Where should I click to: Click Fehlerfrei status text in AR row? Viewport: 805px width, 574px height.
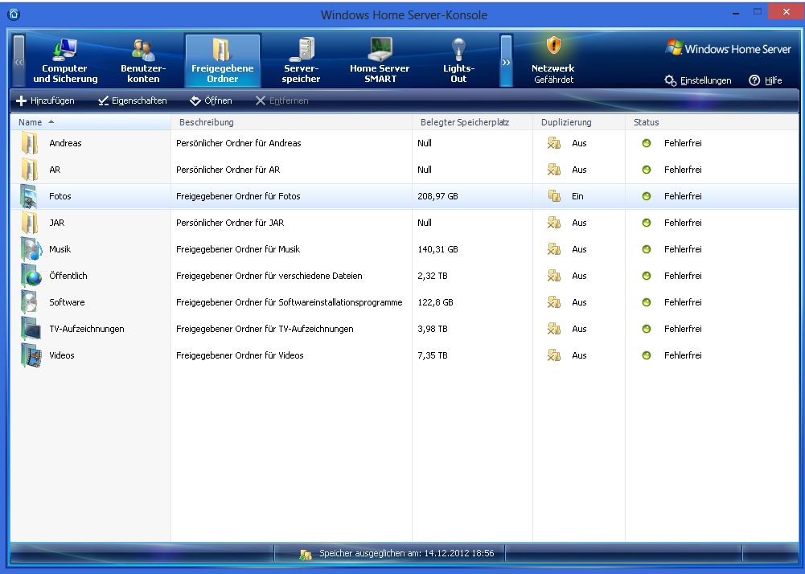pos(683,170)
